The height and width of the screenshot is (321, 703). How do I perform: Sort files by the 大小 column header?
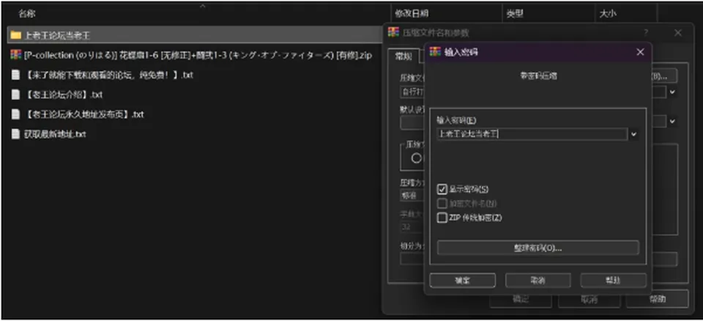click(608, 14)
